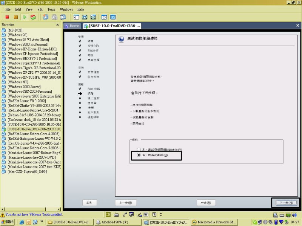Click the system tray clock showing 04:27
This screenshot has height=226, width=302.
(295, 222)
